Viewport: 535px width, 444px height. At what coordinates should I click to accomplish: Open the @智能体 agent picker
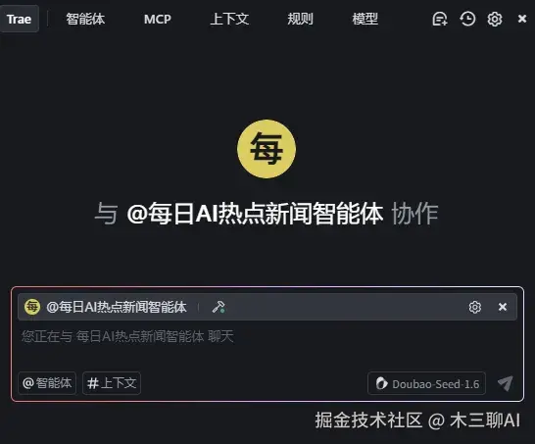coord(47,383)
